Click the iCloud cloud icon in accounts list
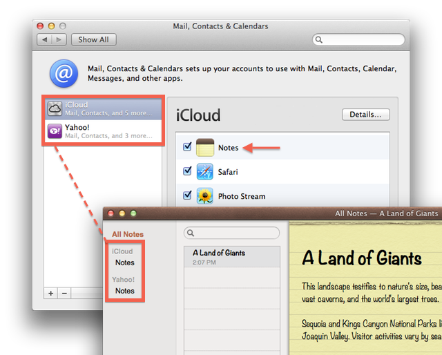Screen dimensions: 442x355 pyautogui.click(x=55, y=108)
